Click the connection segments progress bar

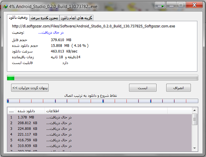(103, 101)
